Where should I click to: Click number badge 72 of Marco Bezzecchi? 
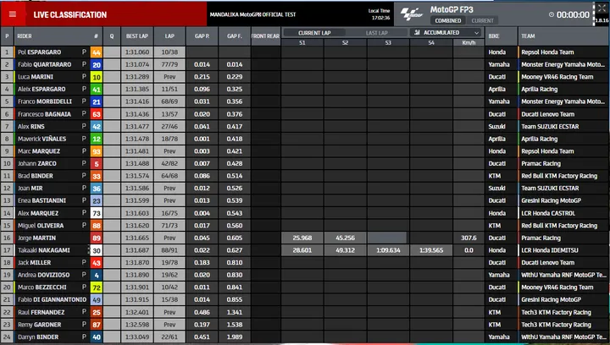click(x=96, y=287)
